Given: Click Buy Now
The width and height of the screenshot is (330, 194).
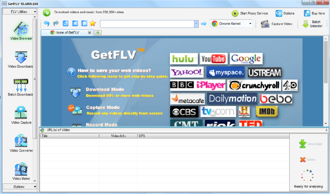Looking at the screenshot, I should coord(315,13).
